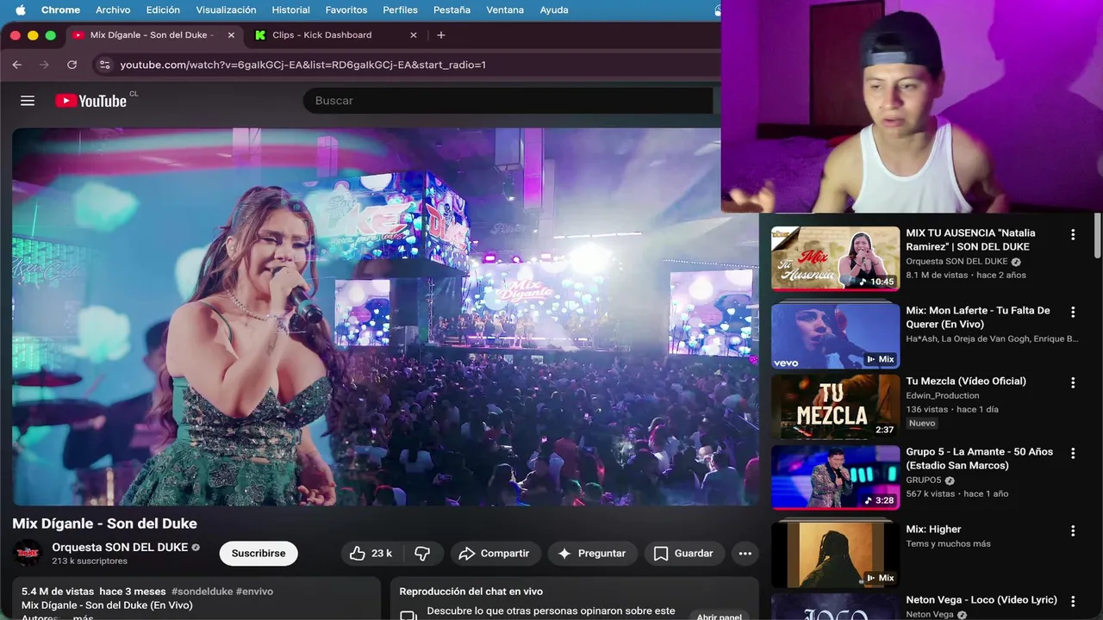This screenshot has height=620, width=1103.
Task: Open Tu Mezcla video thumbnail
Action: click(835, 407)
